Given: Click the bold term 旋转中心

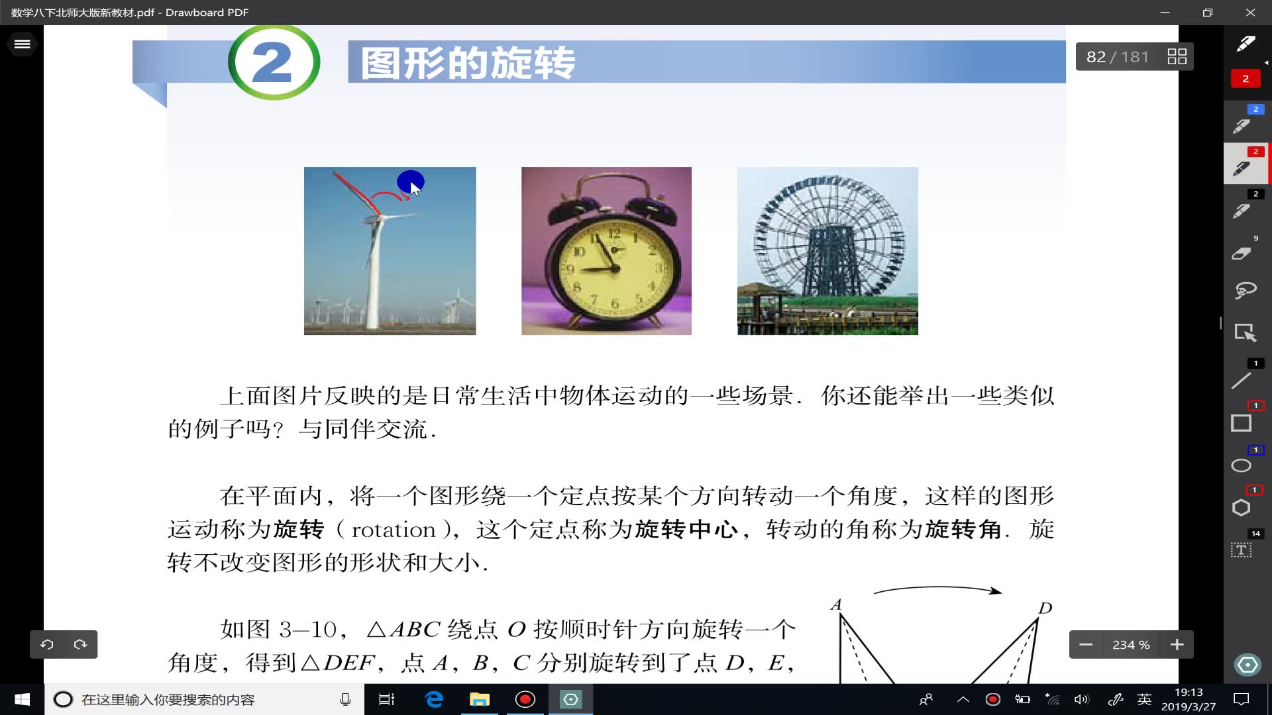Looking at the screenshot, I should 686,530.
